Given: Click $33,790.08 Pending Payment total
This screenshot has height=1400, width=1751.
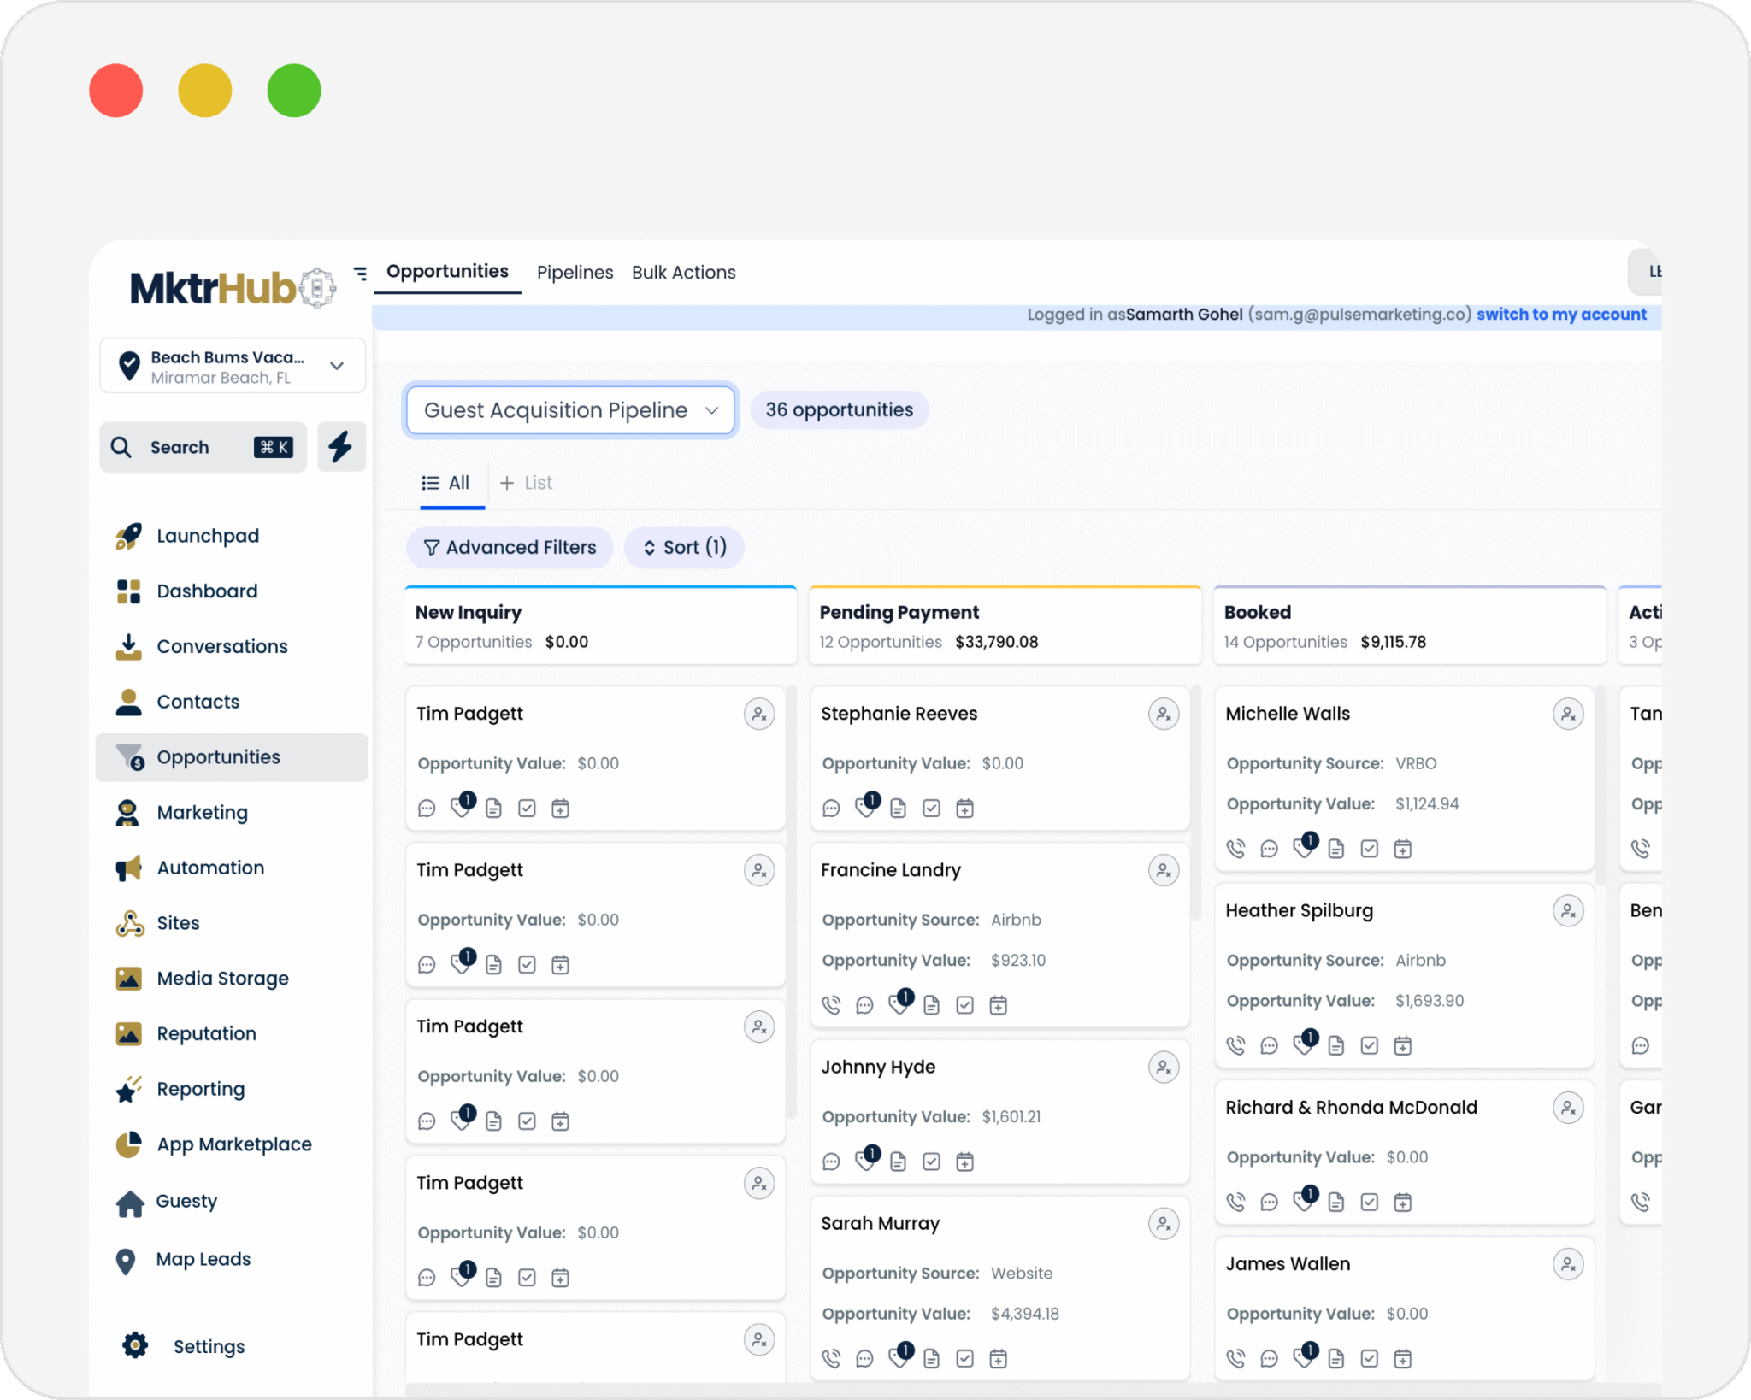Looking at the screenshot, I should coord(996,643).
